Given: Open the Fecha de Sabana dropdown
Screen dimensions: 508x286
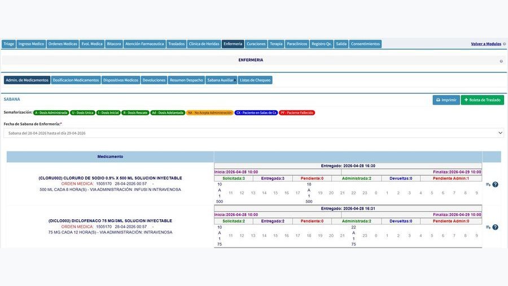Looking at the screenshot, I should tap(253, 133).
